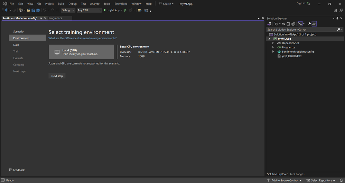
Task: Click the Sign in text
Action: coord(301,3)
